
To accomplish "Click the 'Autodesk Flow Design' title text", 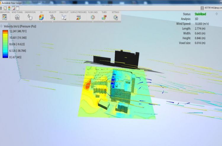I will tap(12, 3).
